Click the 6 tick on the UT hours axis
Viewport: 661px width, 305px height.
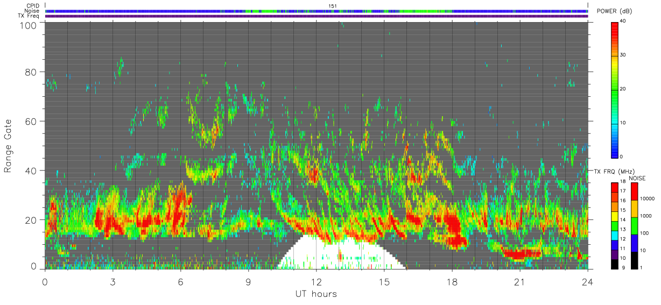point(180,282)
